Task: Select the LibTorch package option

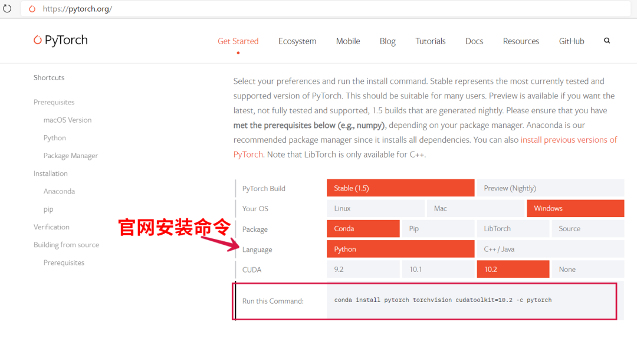Action: 513,229
